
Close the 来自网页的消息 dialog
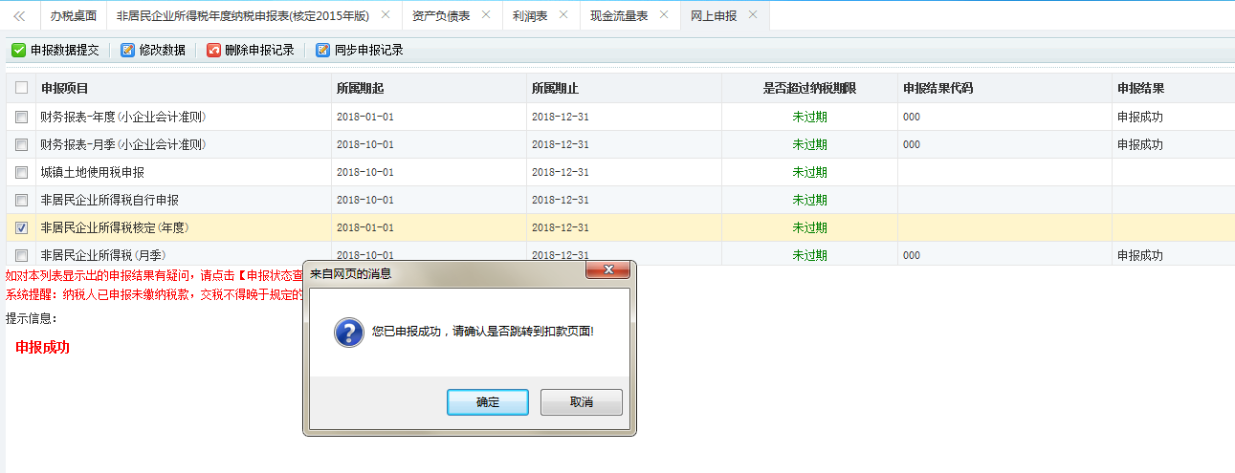click(x=607, y=271)
